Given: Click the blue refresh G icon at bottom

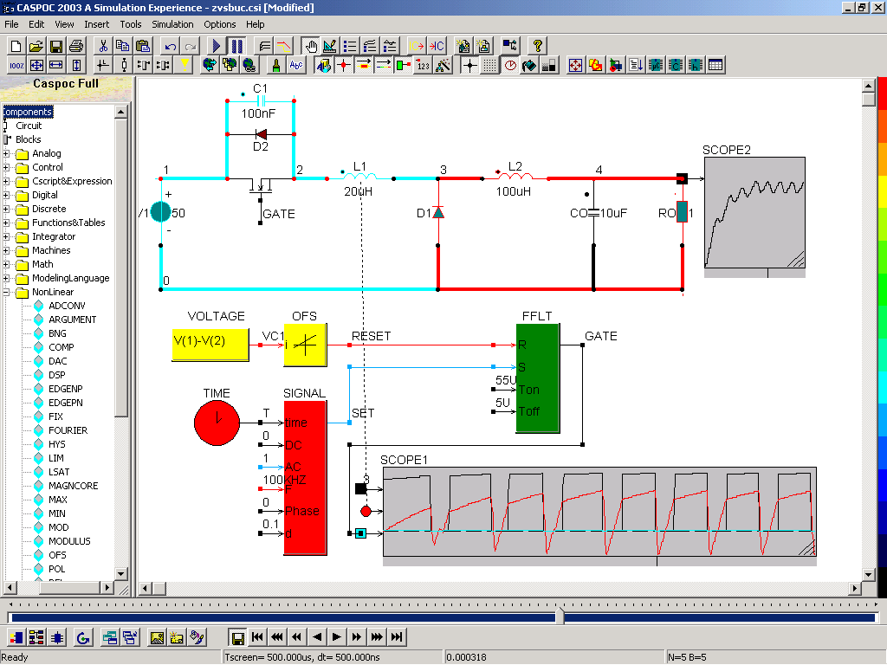Looking at the screenshot, I should [83, 638].
